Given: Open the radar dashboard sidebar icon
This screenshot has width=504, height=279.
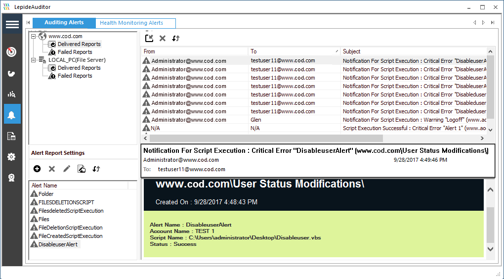Looking at the screenshot, I should point(11,52).
